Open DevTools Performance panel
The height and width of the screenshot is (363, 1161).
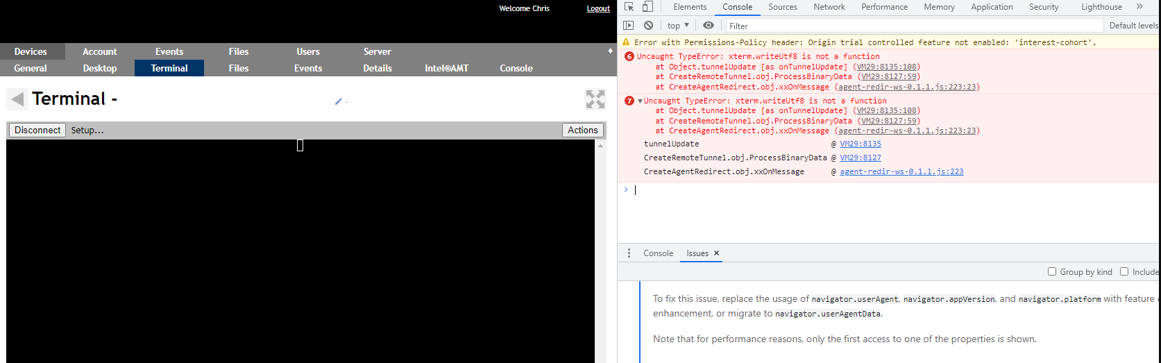pos(885,7)
